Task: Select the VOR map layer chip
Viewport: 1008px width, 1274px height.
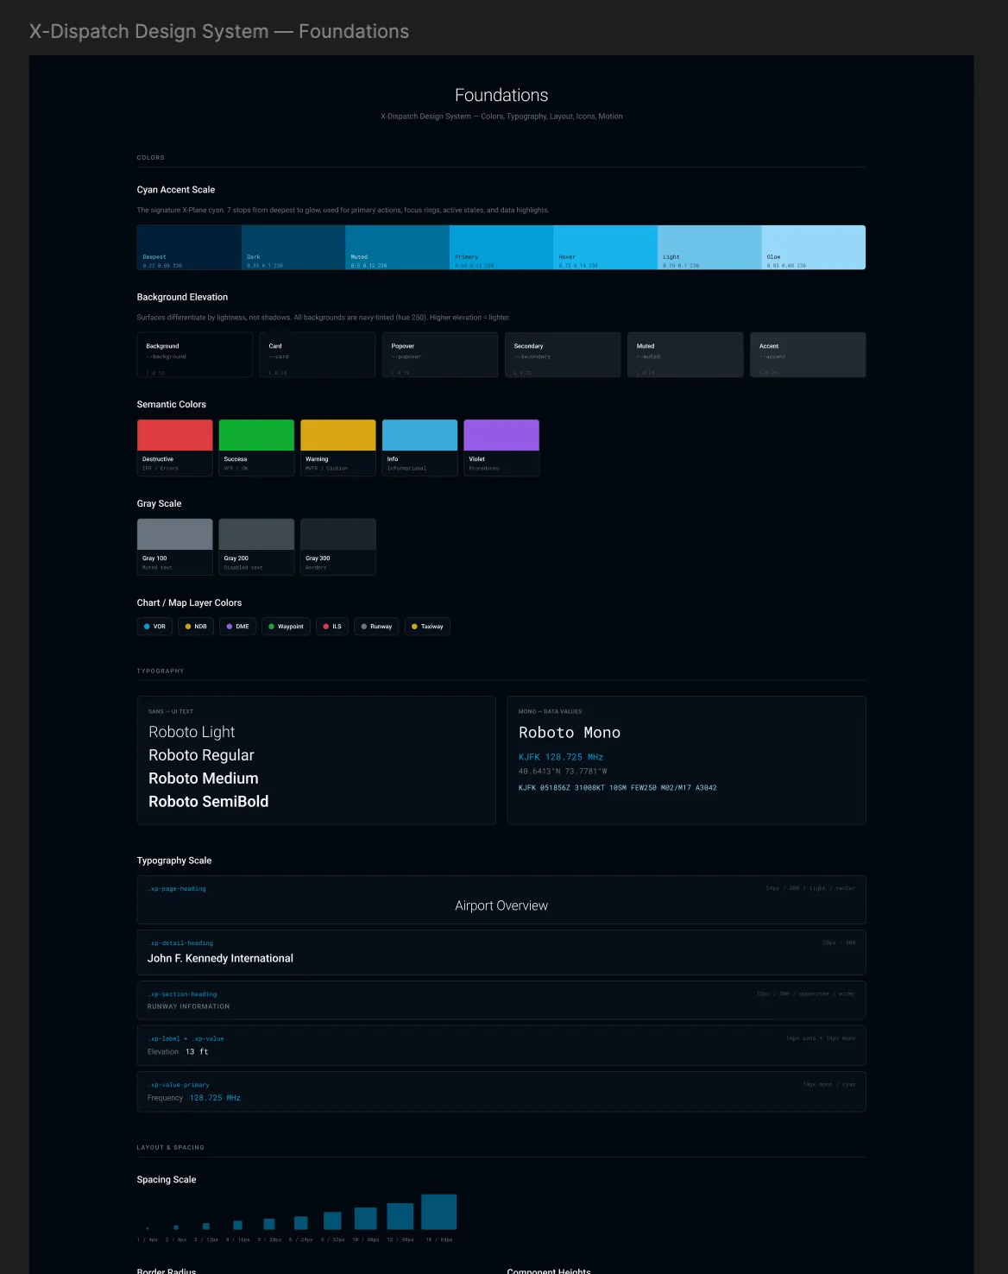Action: coord(154,627)
